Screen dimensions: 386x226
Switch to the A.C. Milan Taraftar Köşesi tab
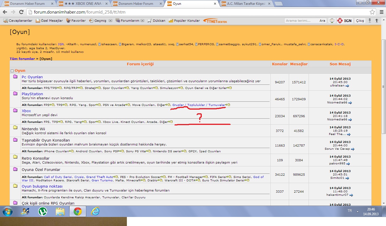245,4
